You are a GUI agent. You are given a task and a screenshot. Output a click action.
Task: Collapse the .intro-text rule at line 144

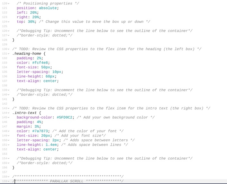click(9, 113)
